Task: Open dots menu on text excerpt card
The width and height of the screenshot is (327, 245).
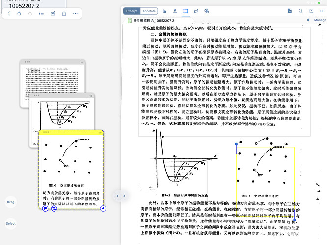Action: pos(27,62)
